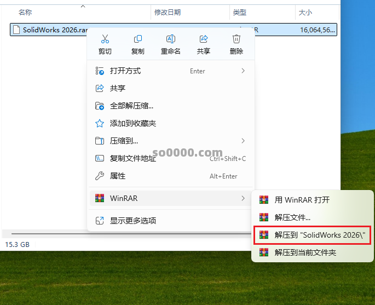The width and height of the screenshot is (375, 305).
Task: Sort by the 名称 column header
Action: [x=76, y=12]
